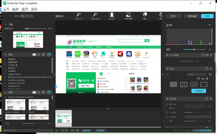Enable the neutral density checkbox valued 70
Viewport: 217px width, 134px height.
(167, 112)
